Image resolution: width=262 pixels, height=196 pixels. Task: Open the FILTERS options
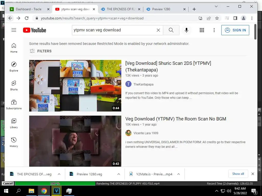pos(40,51)
